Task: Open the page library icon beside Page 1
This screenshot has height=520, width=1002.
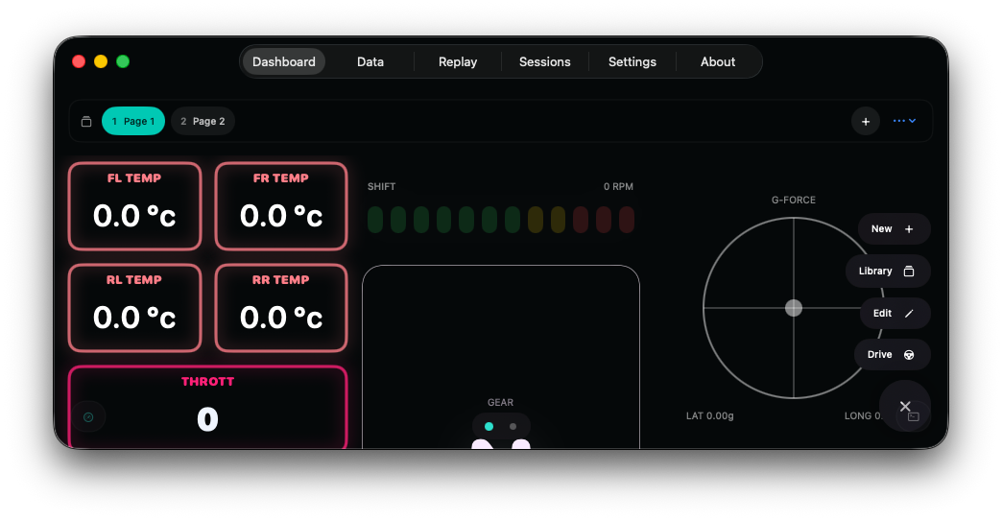Action: pos(86,122)
